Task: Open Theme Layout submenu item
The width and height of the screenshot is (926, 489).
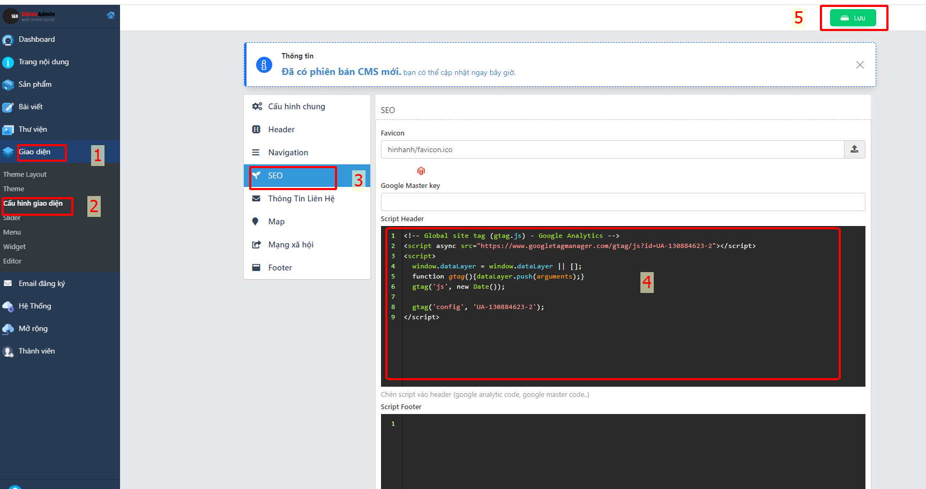Action: (x=25, y=175)
